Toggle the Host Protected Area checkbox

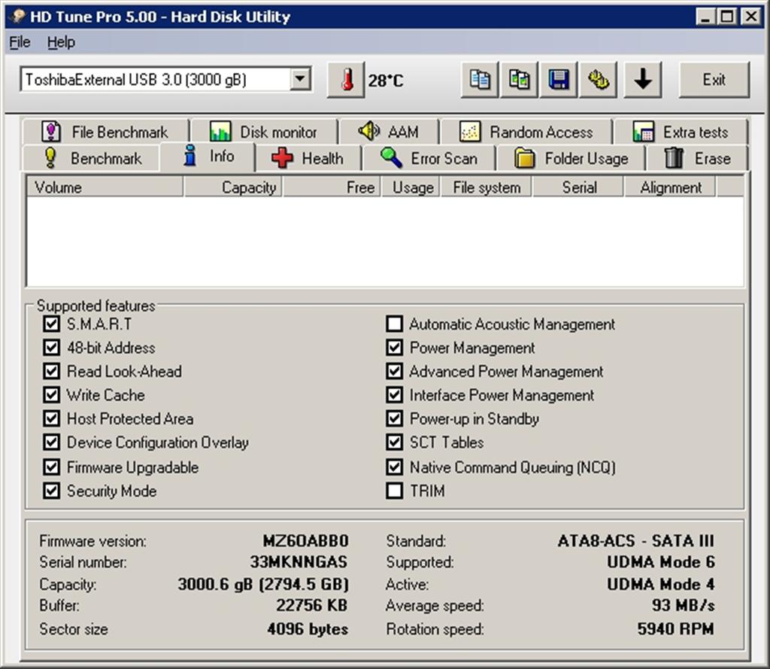(x=52, y=418)
